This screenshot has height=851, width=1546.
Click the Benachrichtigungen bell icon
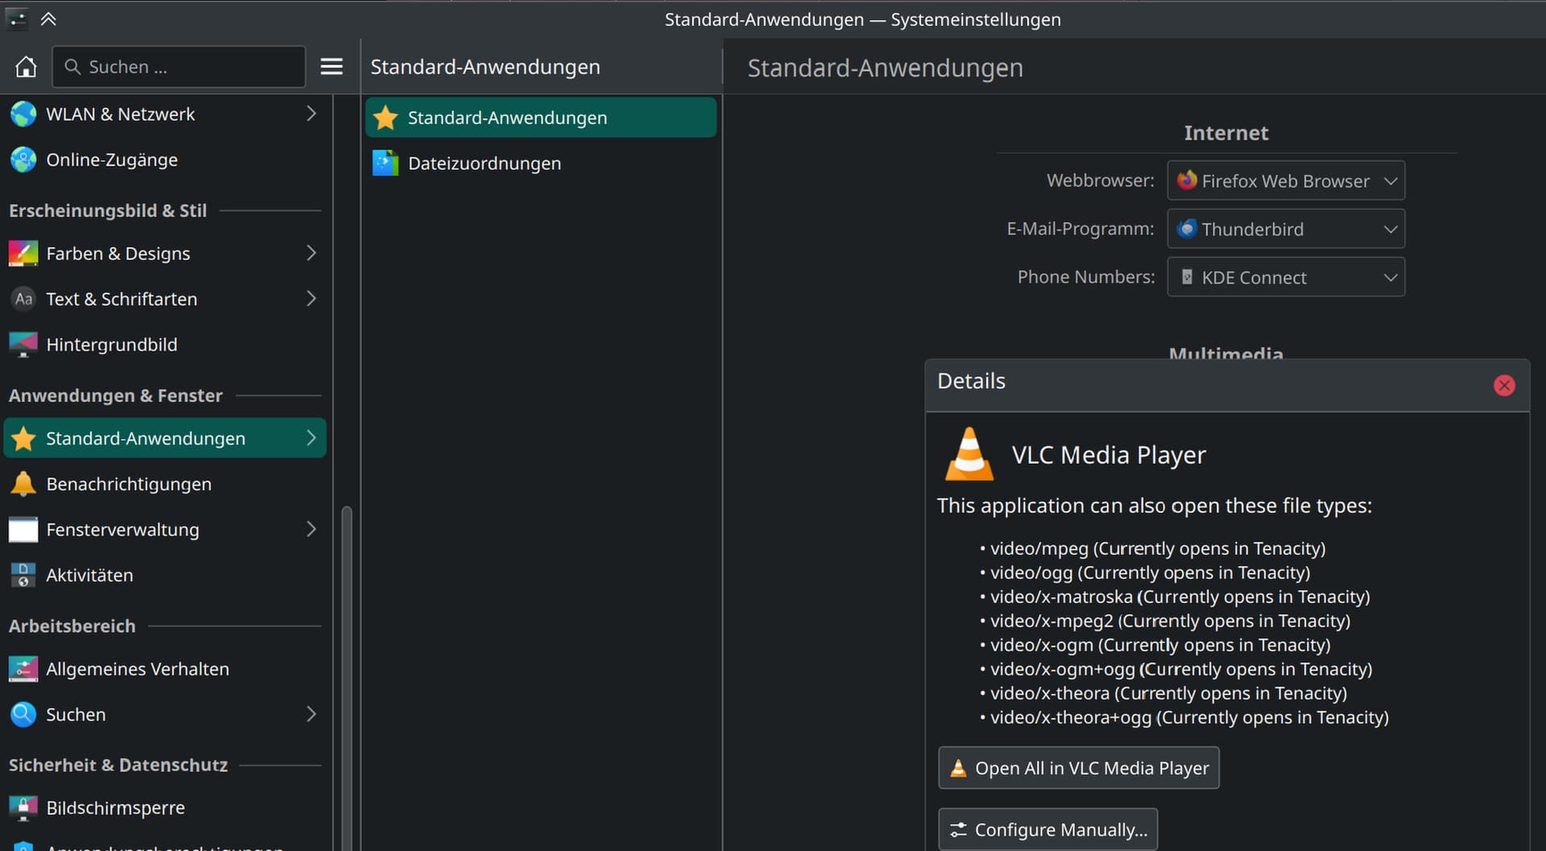(x=23, y=484)
